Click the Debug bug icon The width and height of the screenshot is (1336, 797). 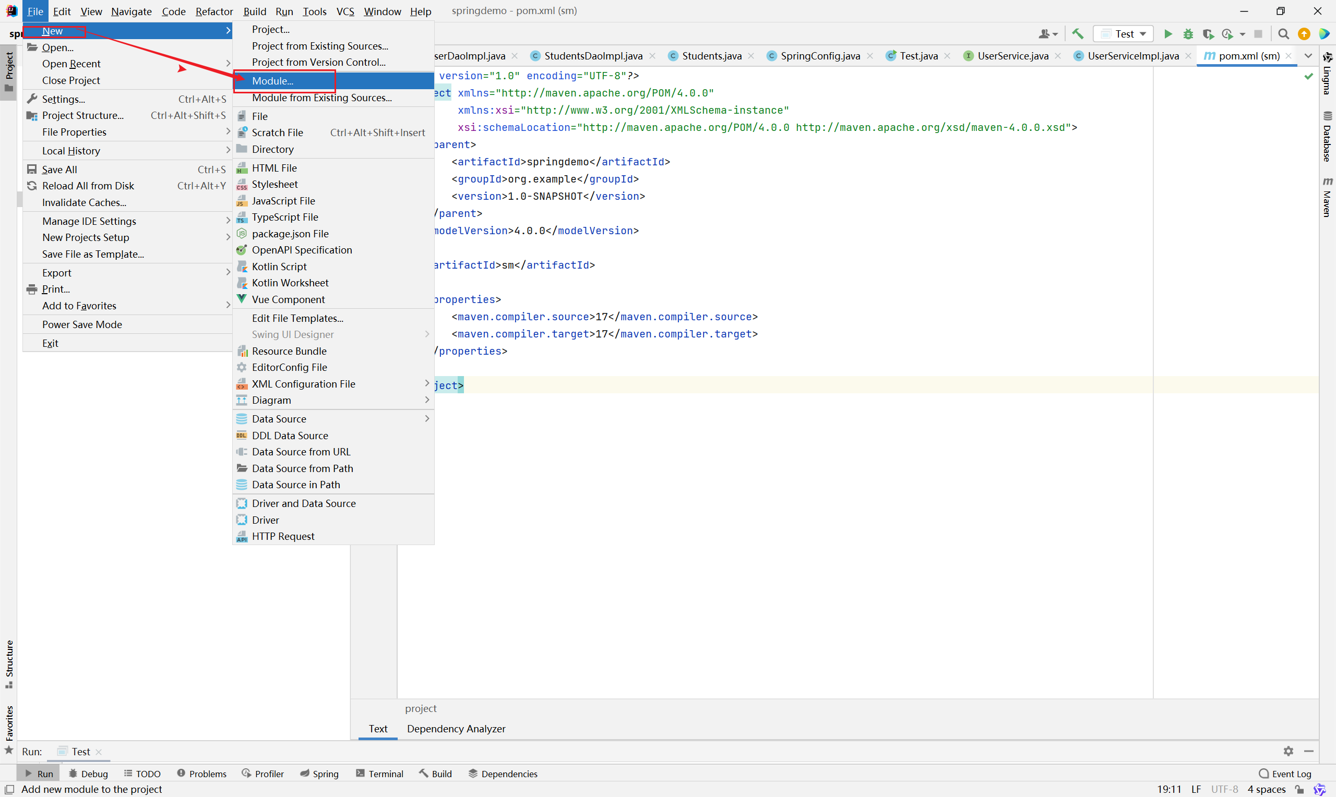point(1188,34)
